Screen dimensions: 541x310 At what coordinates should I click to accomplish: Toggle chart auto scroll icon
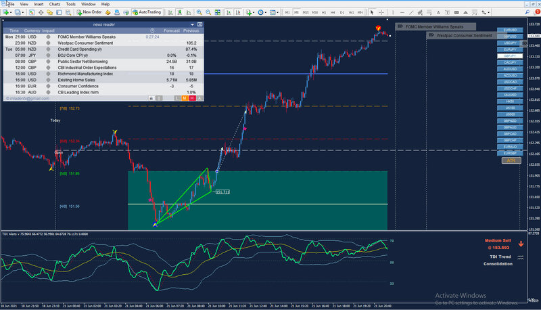(229, 12)
